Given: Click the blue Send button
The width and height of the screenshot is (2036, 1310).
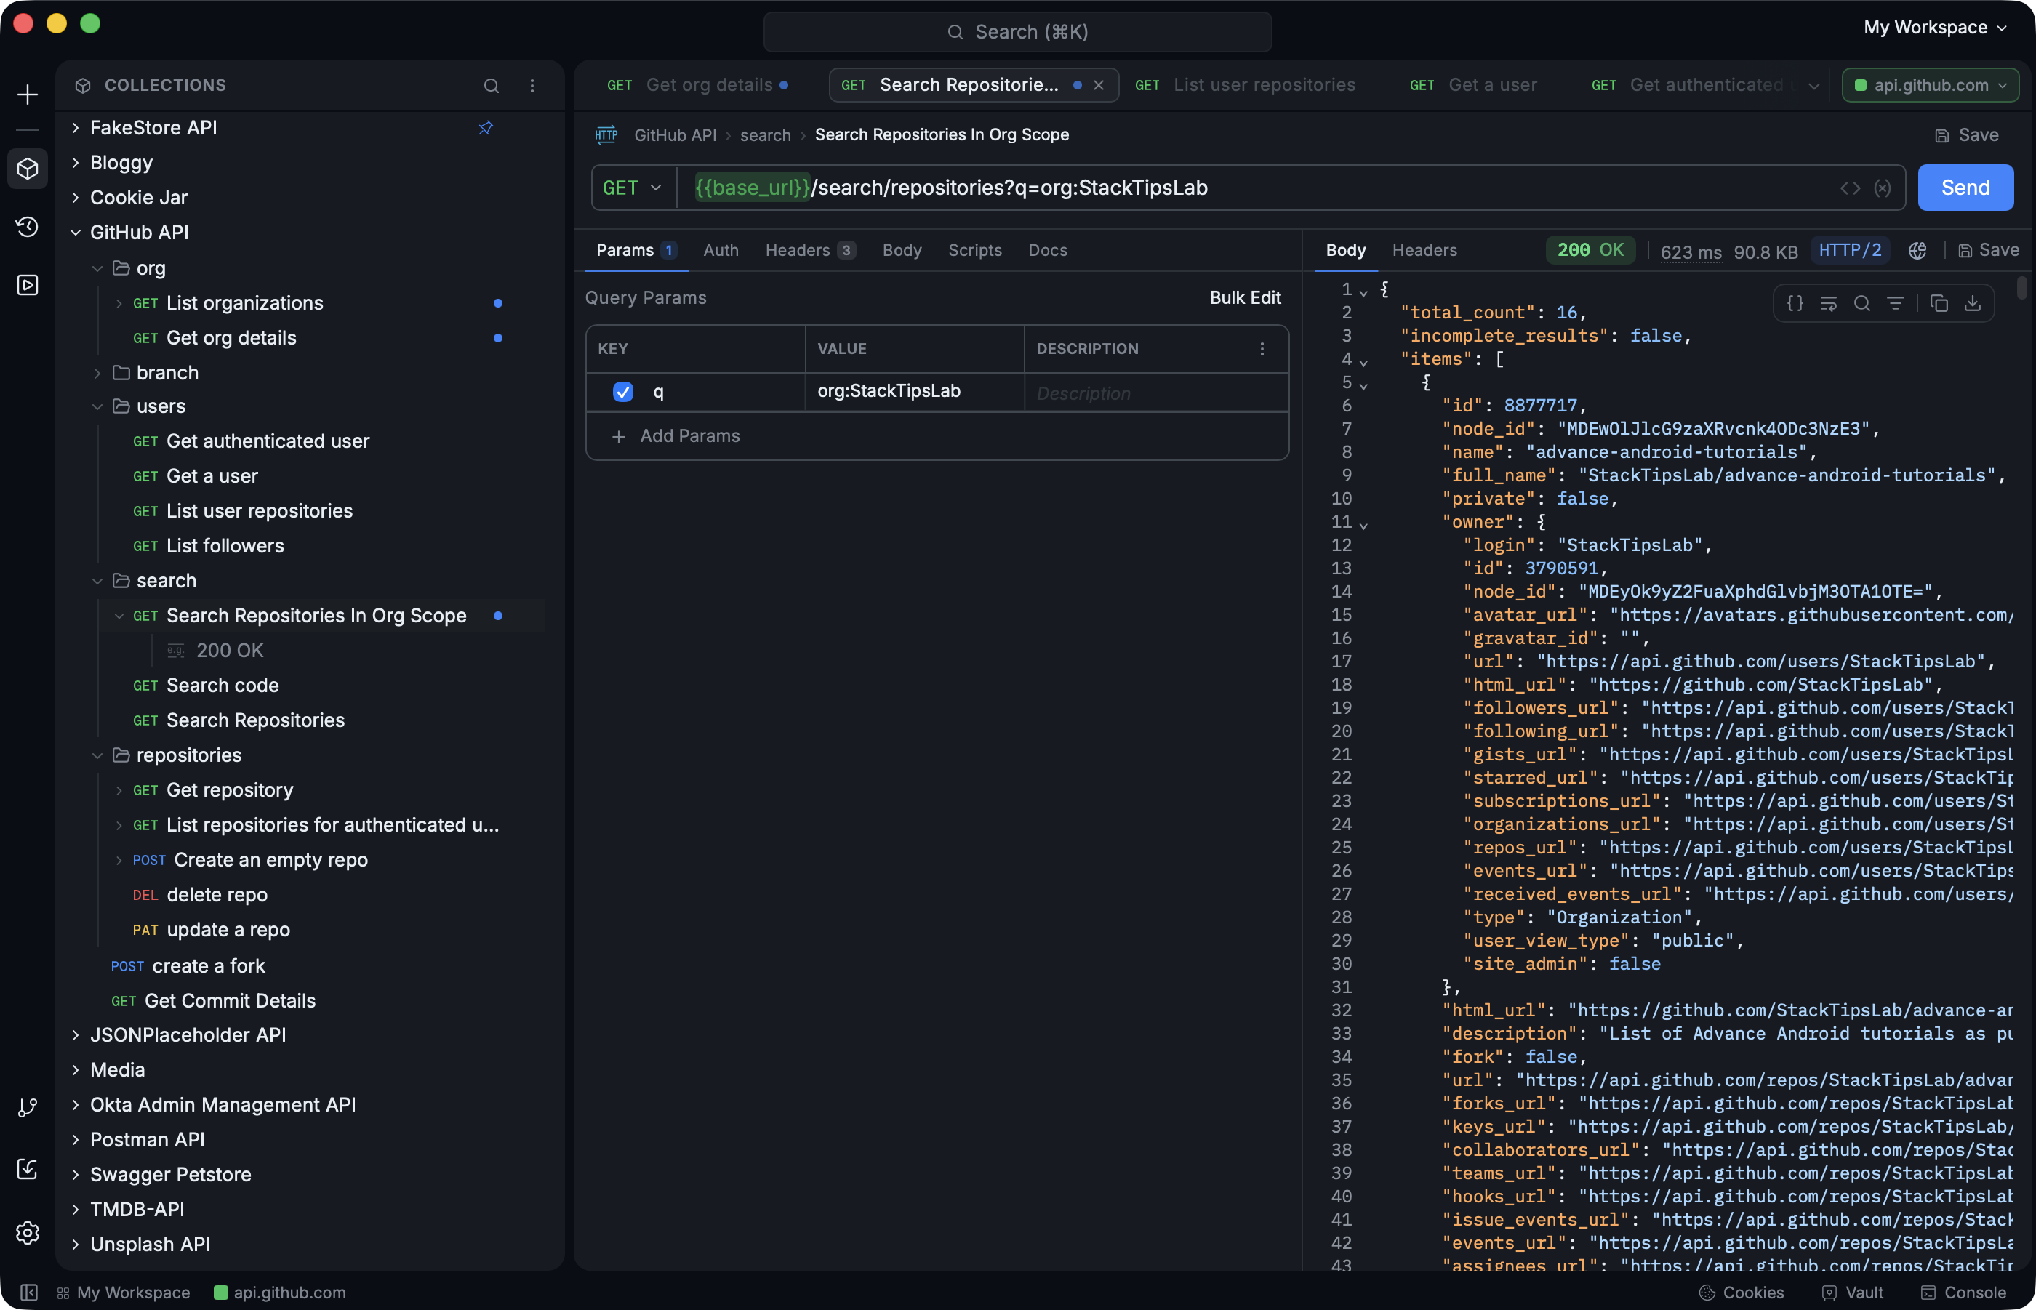Looking at the screenshot, I should coord(1965,188).
